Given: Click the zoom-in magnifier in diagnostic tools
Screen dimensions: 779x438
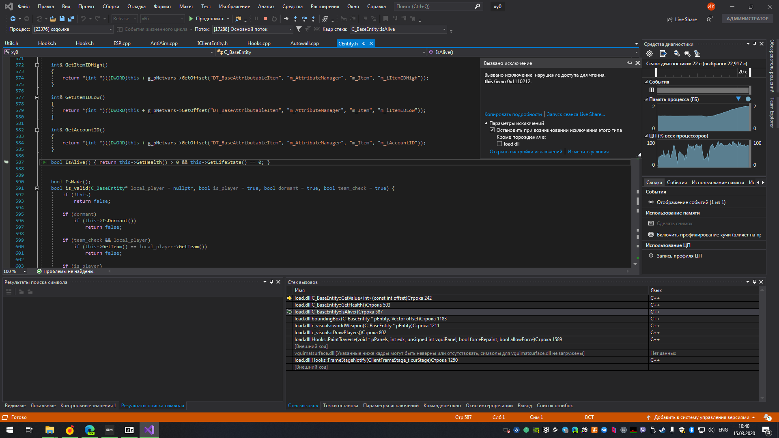Looking at the screenshot, I should tap(677, 54).
